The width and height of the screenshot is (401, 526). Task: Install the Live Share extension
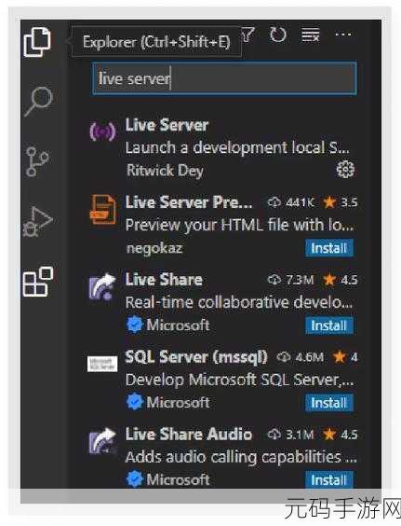(x=329, y=325)
